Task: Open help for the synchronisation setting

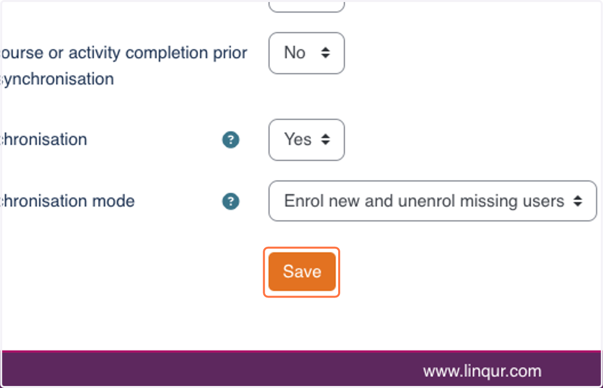Action: 231,140
